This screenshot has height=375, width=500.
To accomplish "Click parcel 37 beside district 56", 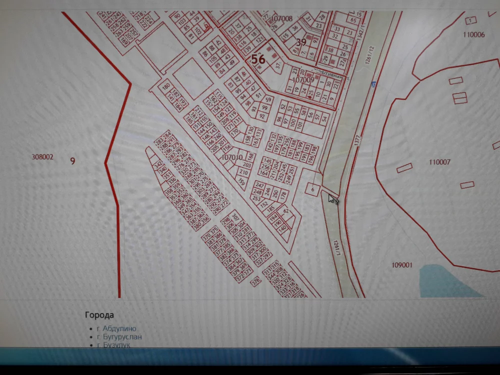I will point(278,65).
